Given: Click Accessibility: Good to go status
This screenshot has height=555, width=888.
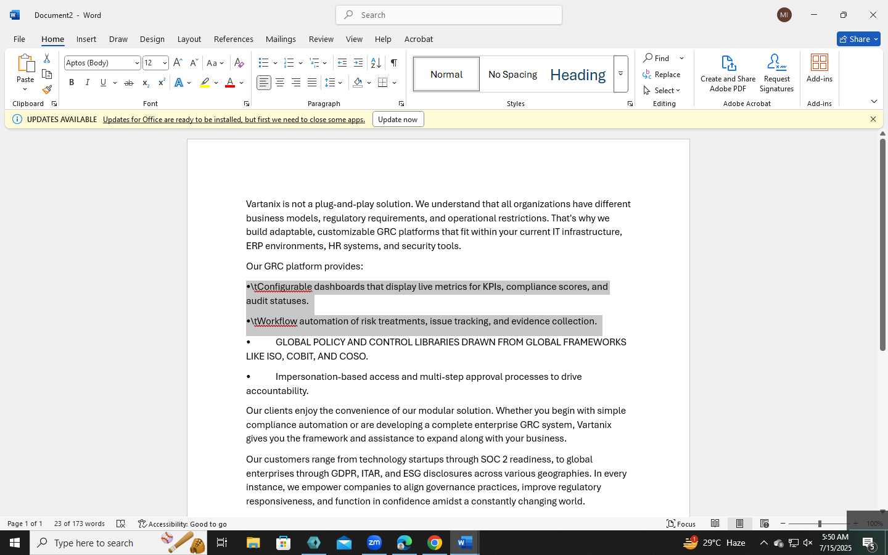Looking at the screenshot, I should (183, 524).
